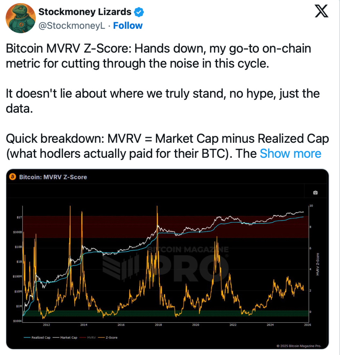Click the camera snapshot icon on chart

tap(315, 192)
